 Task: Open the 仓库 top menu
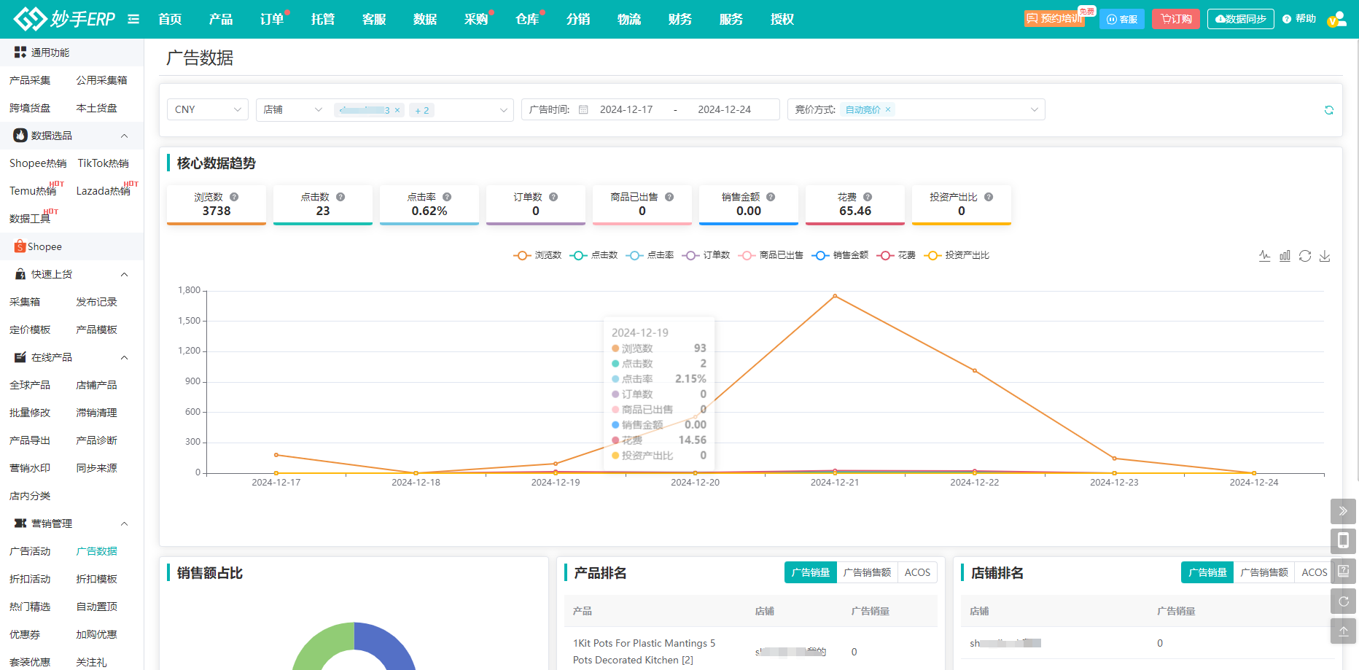527,19
